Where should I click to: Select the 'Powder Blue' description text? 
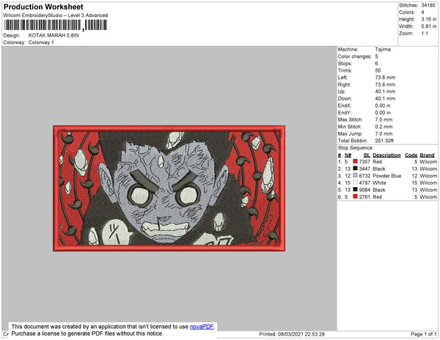point(387,176)
